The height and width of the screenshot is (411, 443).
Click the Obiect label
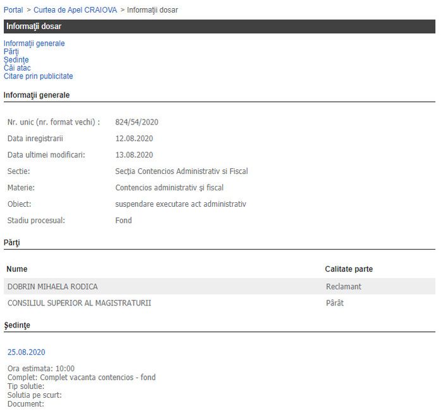point(19,204)
